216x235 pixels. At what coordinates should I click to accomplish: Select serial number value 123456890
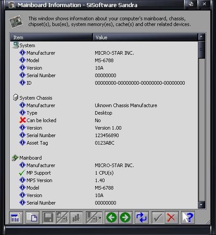click(x=107, y=135)
